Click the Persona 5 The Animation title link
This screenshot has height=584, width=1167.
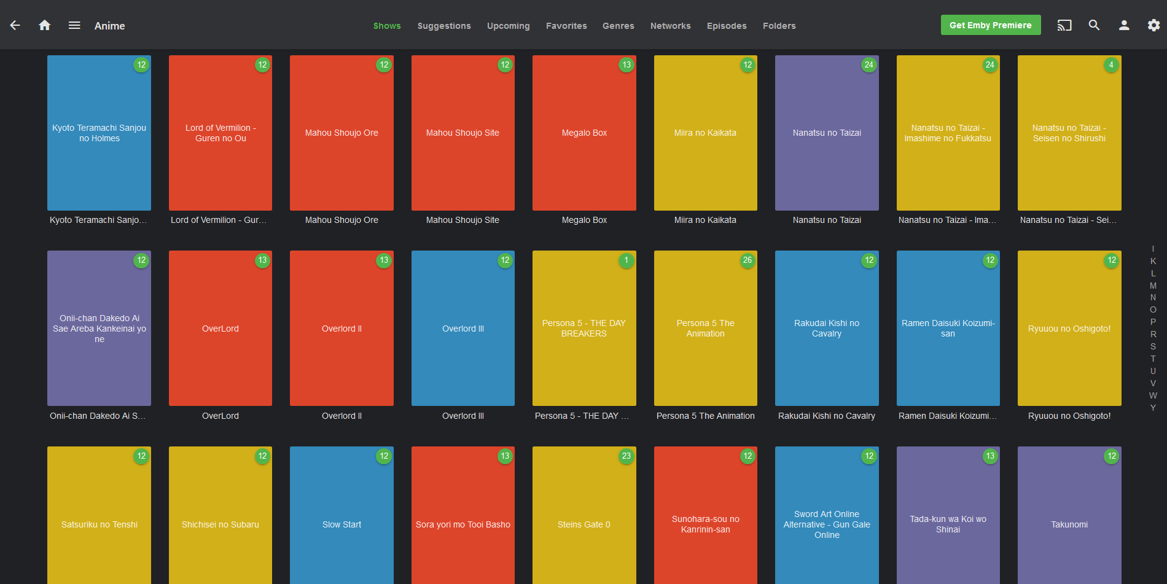(706, 416)
